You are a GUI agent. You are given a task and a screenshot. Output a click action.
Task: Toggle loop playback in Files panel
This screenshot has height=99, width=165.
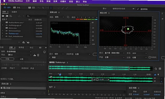(x=24, y=42)
